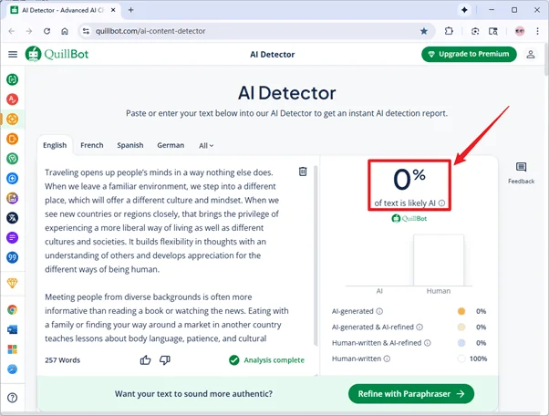Open site information icon in address bar
The width and height of the screenshot is (549, 416).
click(x=86, y=31)
